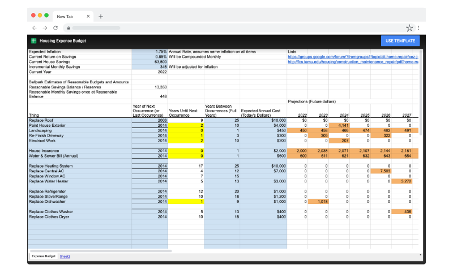
Task: Open the fcs.tamu.edu housing link
Action: [x=353, y=62]
